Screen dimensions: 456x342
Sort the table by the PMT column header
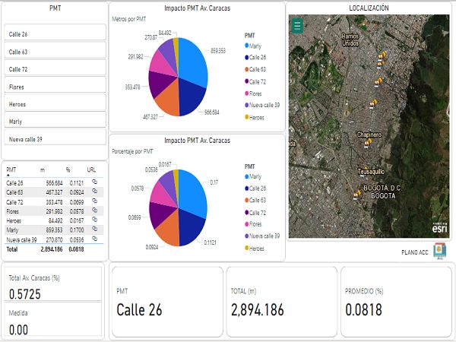(x=11, y=169)
